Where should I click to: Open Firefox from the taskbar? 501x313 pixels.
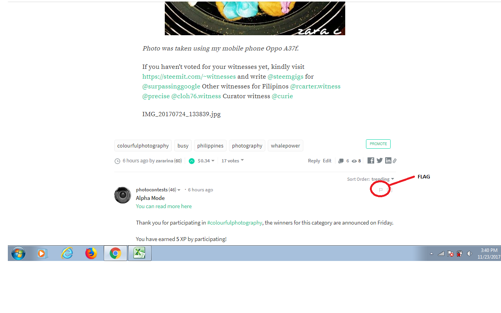coord(91,254)
